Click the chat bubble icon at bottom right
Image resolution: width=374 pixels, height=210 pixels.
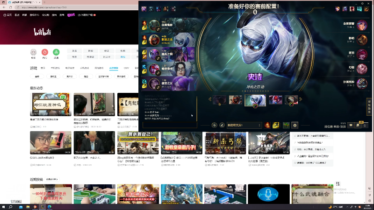pyautogui.click(x=351, y=125)
